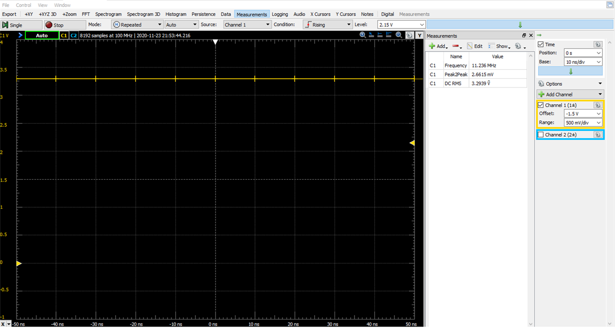
Task: Click the green-arrow bar under Base
Action: pyautogui.click(x=570, y=71)
